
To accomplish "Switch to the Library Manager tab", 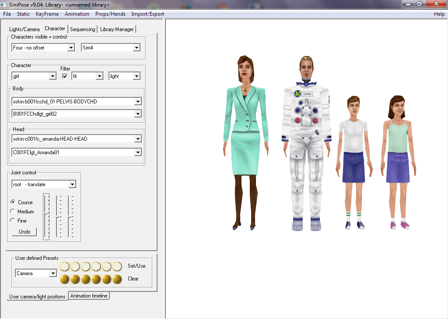I will (117, 29).
